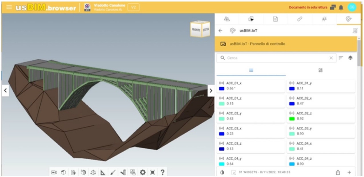Click the usBIM.IoT Pannello di controllo header
This screenshot has width=364, height=177.
click(286, 44)
